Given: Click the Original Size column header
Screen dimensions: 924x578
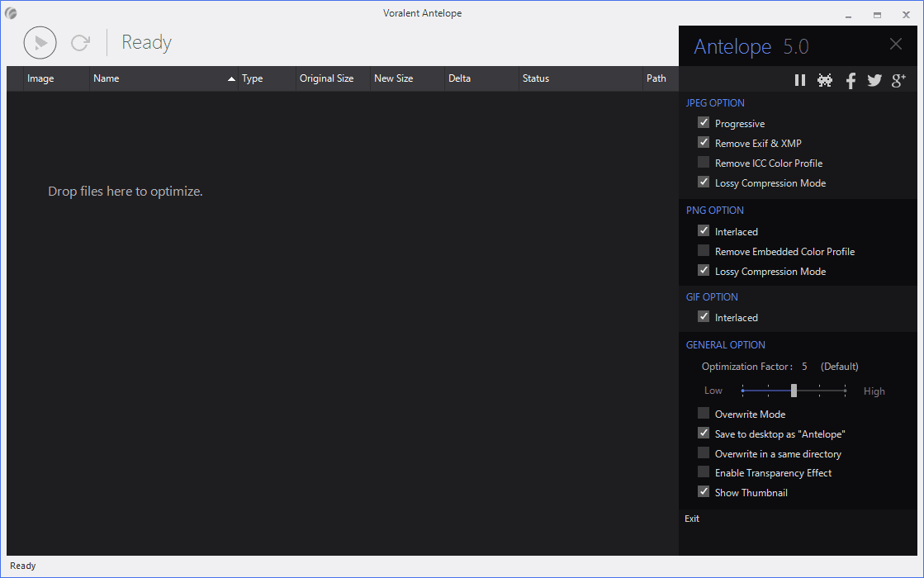Looking at the screenshot, I should [326, 78].
